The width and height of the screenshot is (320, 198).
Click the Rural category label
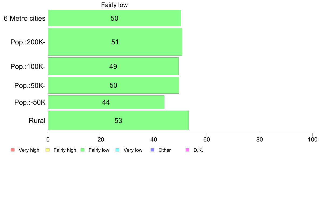coord(37,121)
